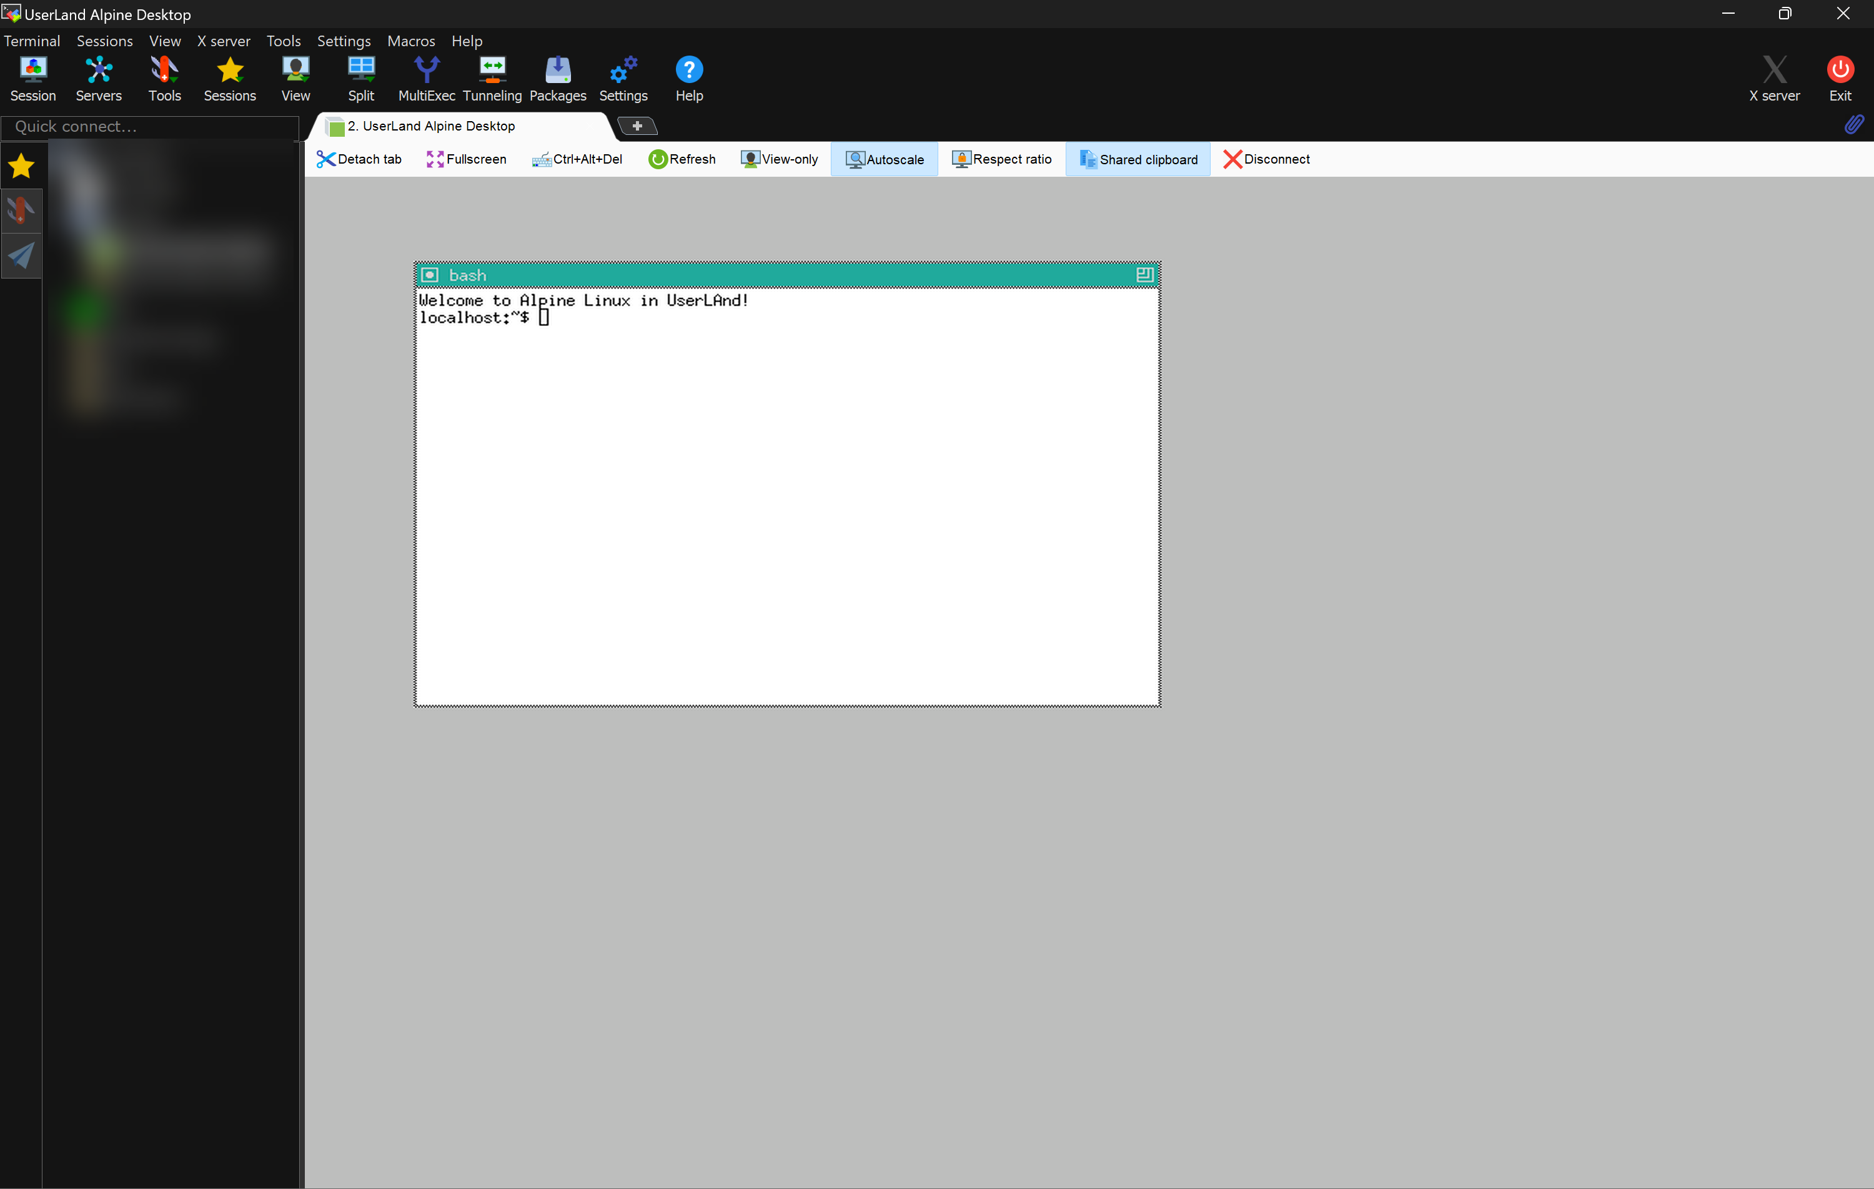Click the Help question mark icon
This screenshot has width=1874, height=1189.
coord(689,79)
